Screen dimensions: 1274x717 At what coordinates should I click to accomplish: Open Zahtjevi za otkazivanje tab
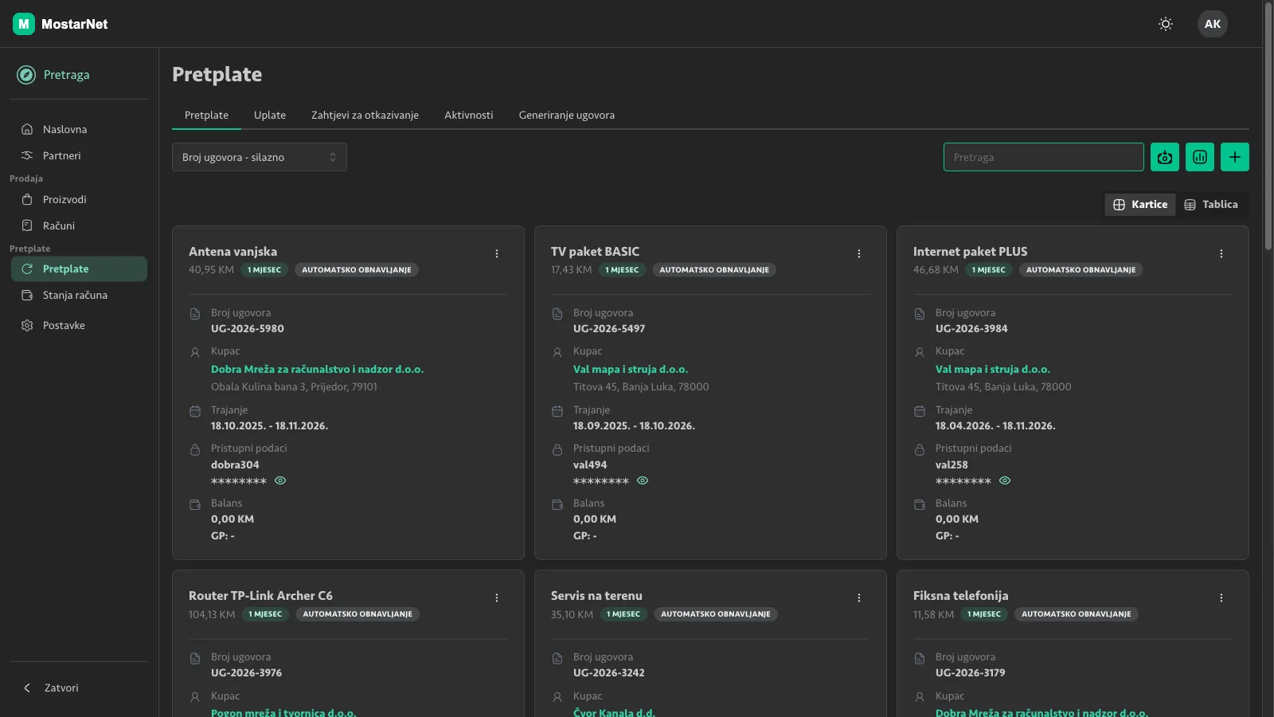(x=365, y=116)
